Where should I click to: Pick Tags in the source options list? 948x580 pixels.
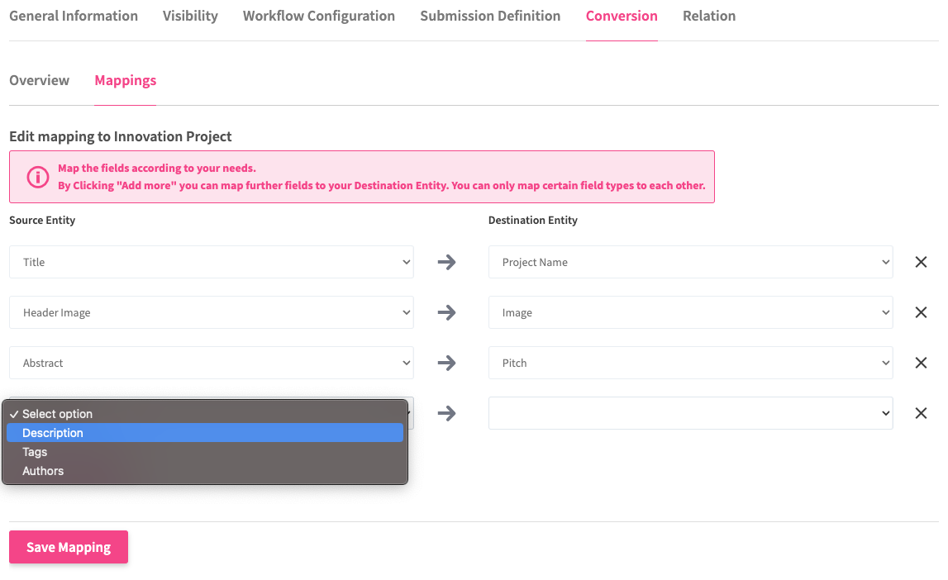pyautogui.click(x=35, y=452)
